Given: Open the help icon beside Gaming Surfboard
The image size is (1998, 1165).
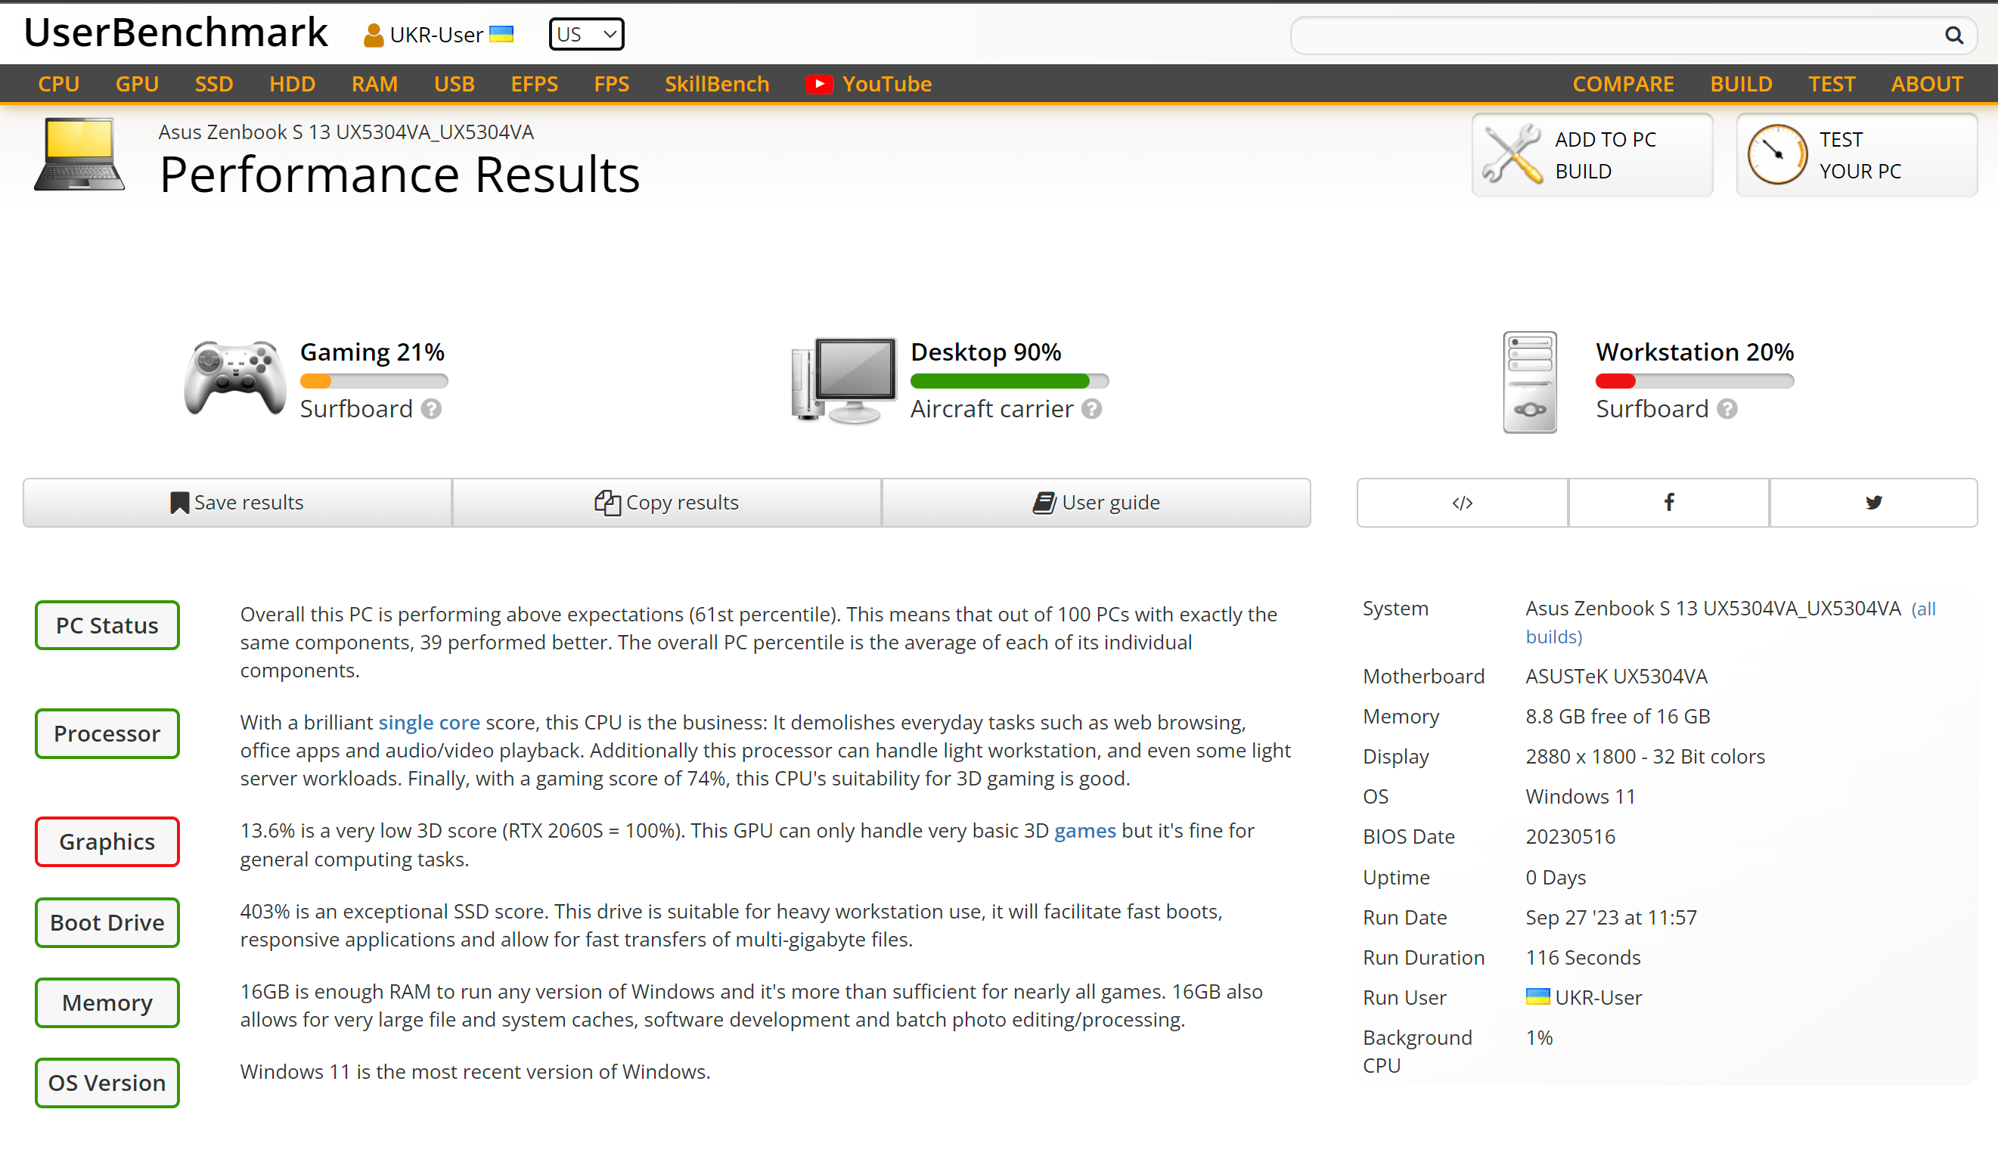Looking at the screenshot, I should coord(431,409).
